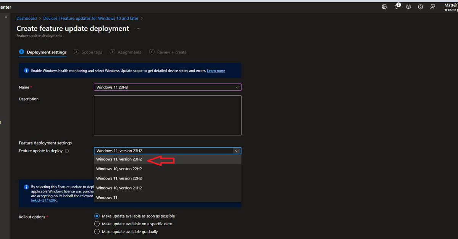458x239 pixels.
Task: Open the ellipsis menu beside page title
Action: [x=139, y=29]
